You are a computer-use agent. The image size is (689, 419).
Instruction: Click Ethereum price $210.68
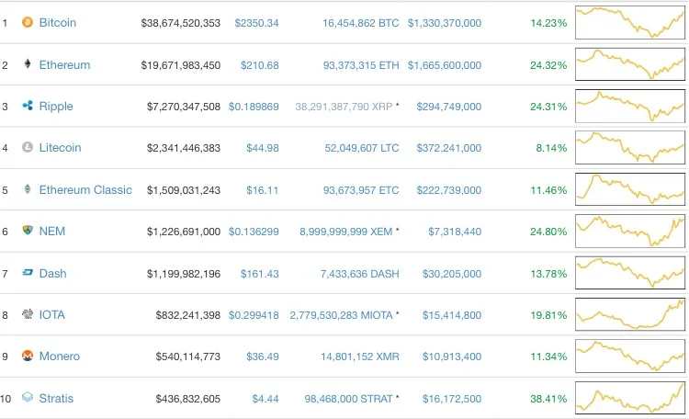pyautogui.click(x=259, y=65)
